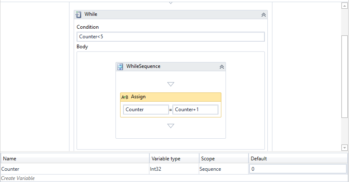Click the Variable type column header
This screenshot has width=349, height=182.
tap(174, 159)
